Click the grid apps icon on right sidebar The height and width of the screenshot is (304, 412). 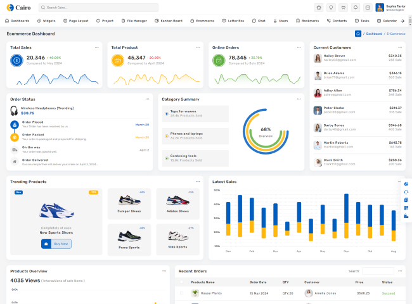click(x=406, y=208)
